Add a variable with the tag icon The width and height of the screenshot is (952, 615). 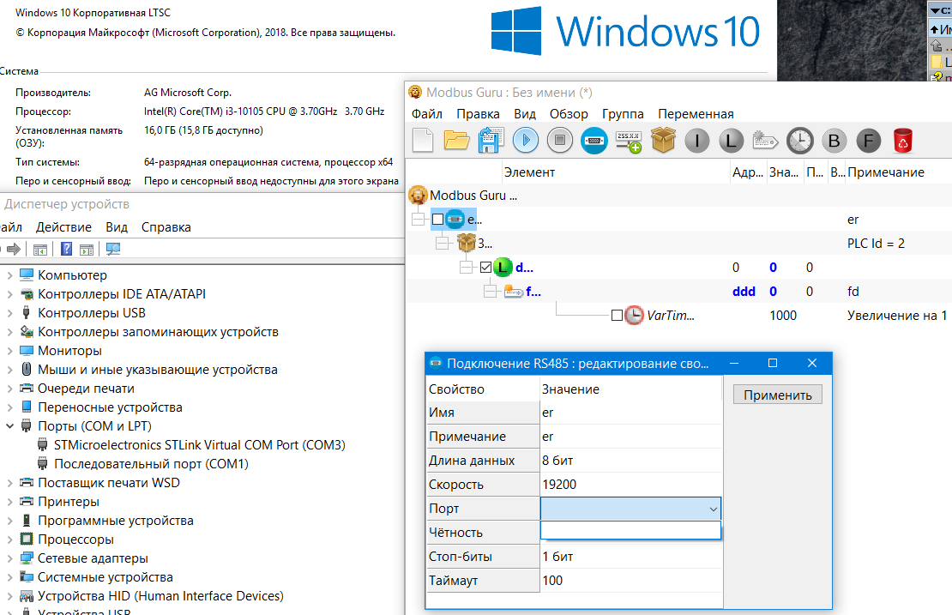pyautogui.click(x=766, y=141)
